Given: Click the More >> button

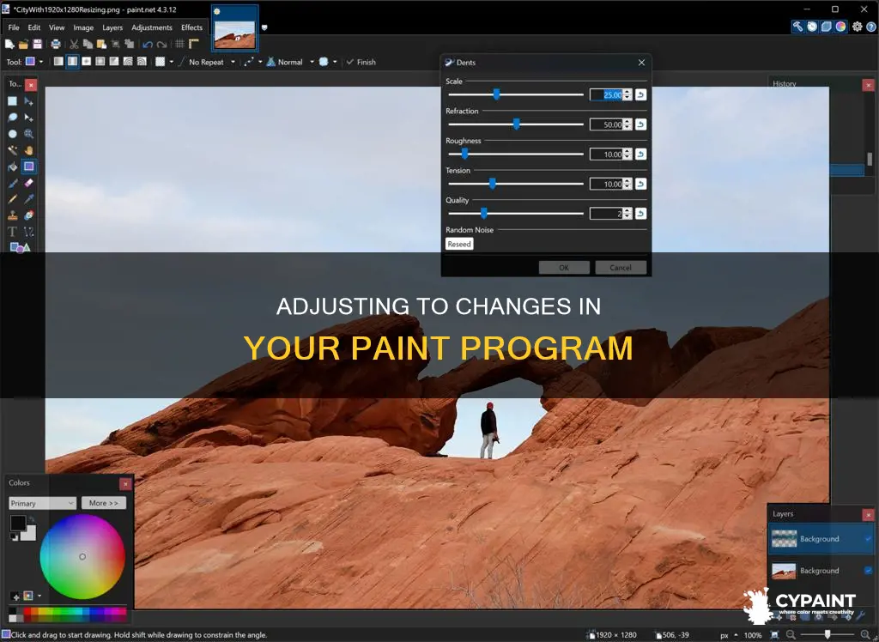Looking at the screenshot, I should [x=104, y=503].
